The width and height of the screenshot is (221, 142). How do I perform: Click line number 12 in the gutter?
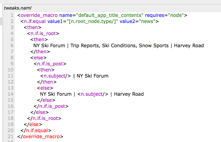pos(11,82)
